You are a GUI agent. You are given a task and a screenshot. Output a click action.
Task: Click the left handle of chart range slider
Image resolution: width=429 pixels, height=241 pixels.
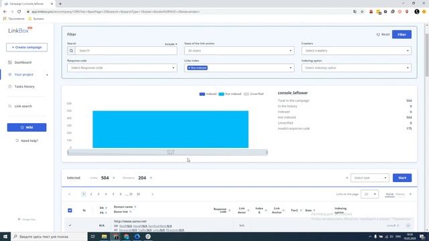68,152
